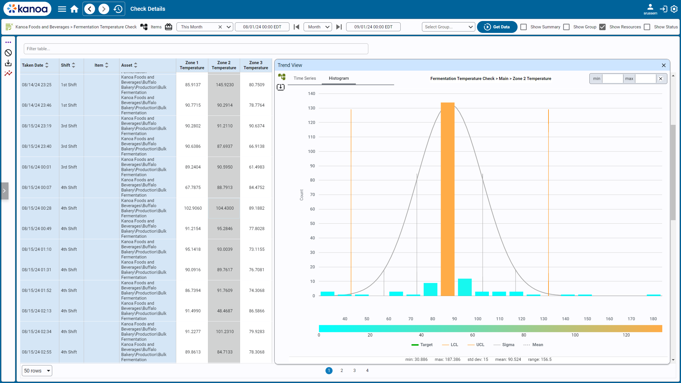Click the home icon in the header
This screenshot has height=383, width=681.
[74, 9]
